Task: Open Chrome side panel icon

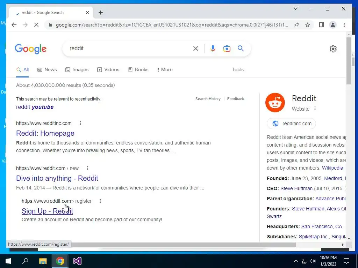Action: click(x=322, y=25)
